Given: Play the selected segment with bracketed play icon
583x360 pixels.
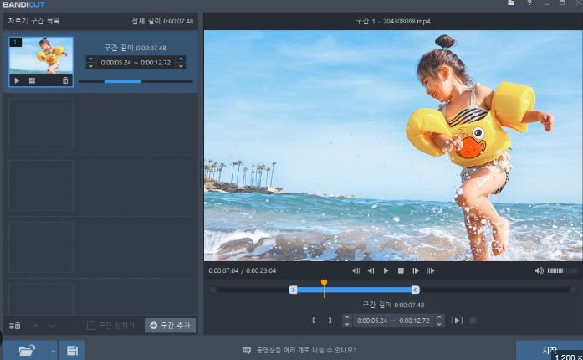Looking at the screenshot, I should 457,321.
